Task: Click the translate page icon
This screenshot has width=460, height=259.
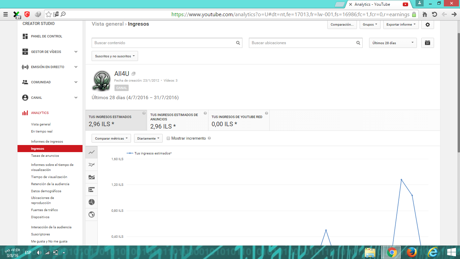Action: click(x=56, y=14)
